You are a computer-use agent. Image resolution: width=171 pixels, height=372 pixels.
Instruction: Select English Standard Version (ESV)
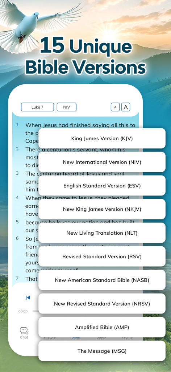click(102, 186)
